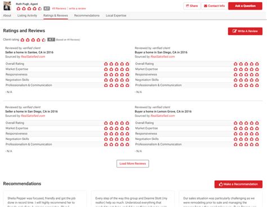Click Santee review Overall Rating house icons
The width and height of the screenshot is (267, 207).
tap(117, 64)
